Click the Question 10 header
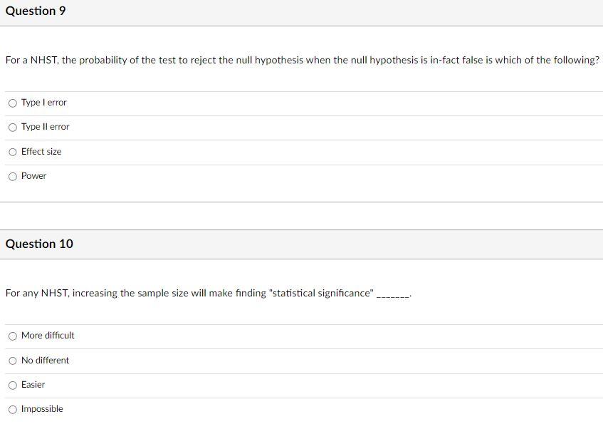Screen dimensions: 603x424 pyautogui.click(x=38, y=244)
